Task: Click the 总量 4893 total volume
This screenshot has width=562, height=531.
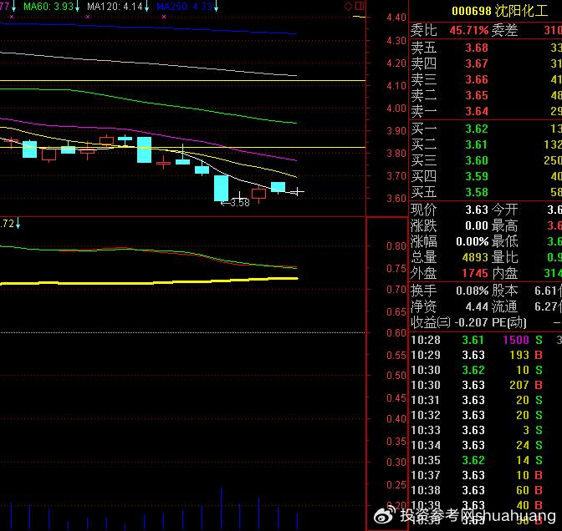Action: (x=475, y=258)
